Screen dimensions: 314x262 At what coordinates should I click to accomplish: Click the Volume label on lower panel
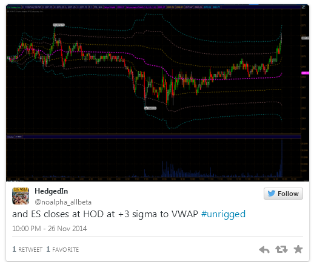coord(10,137)
